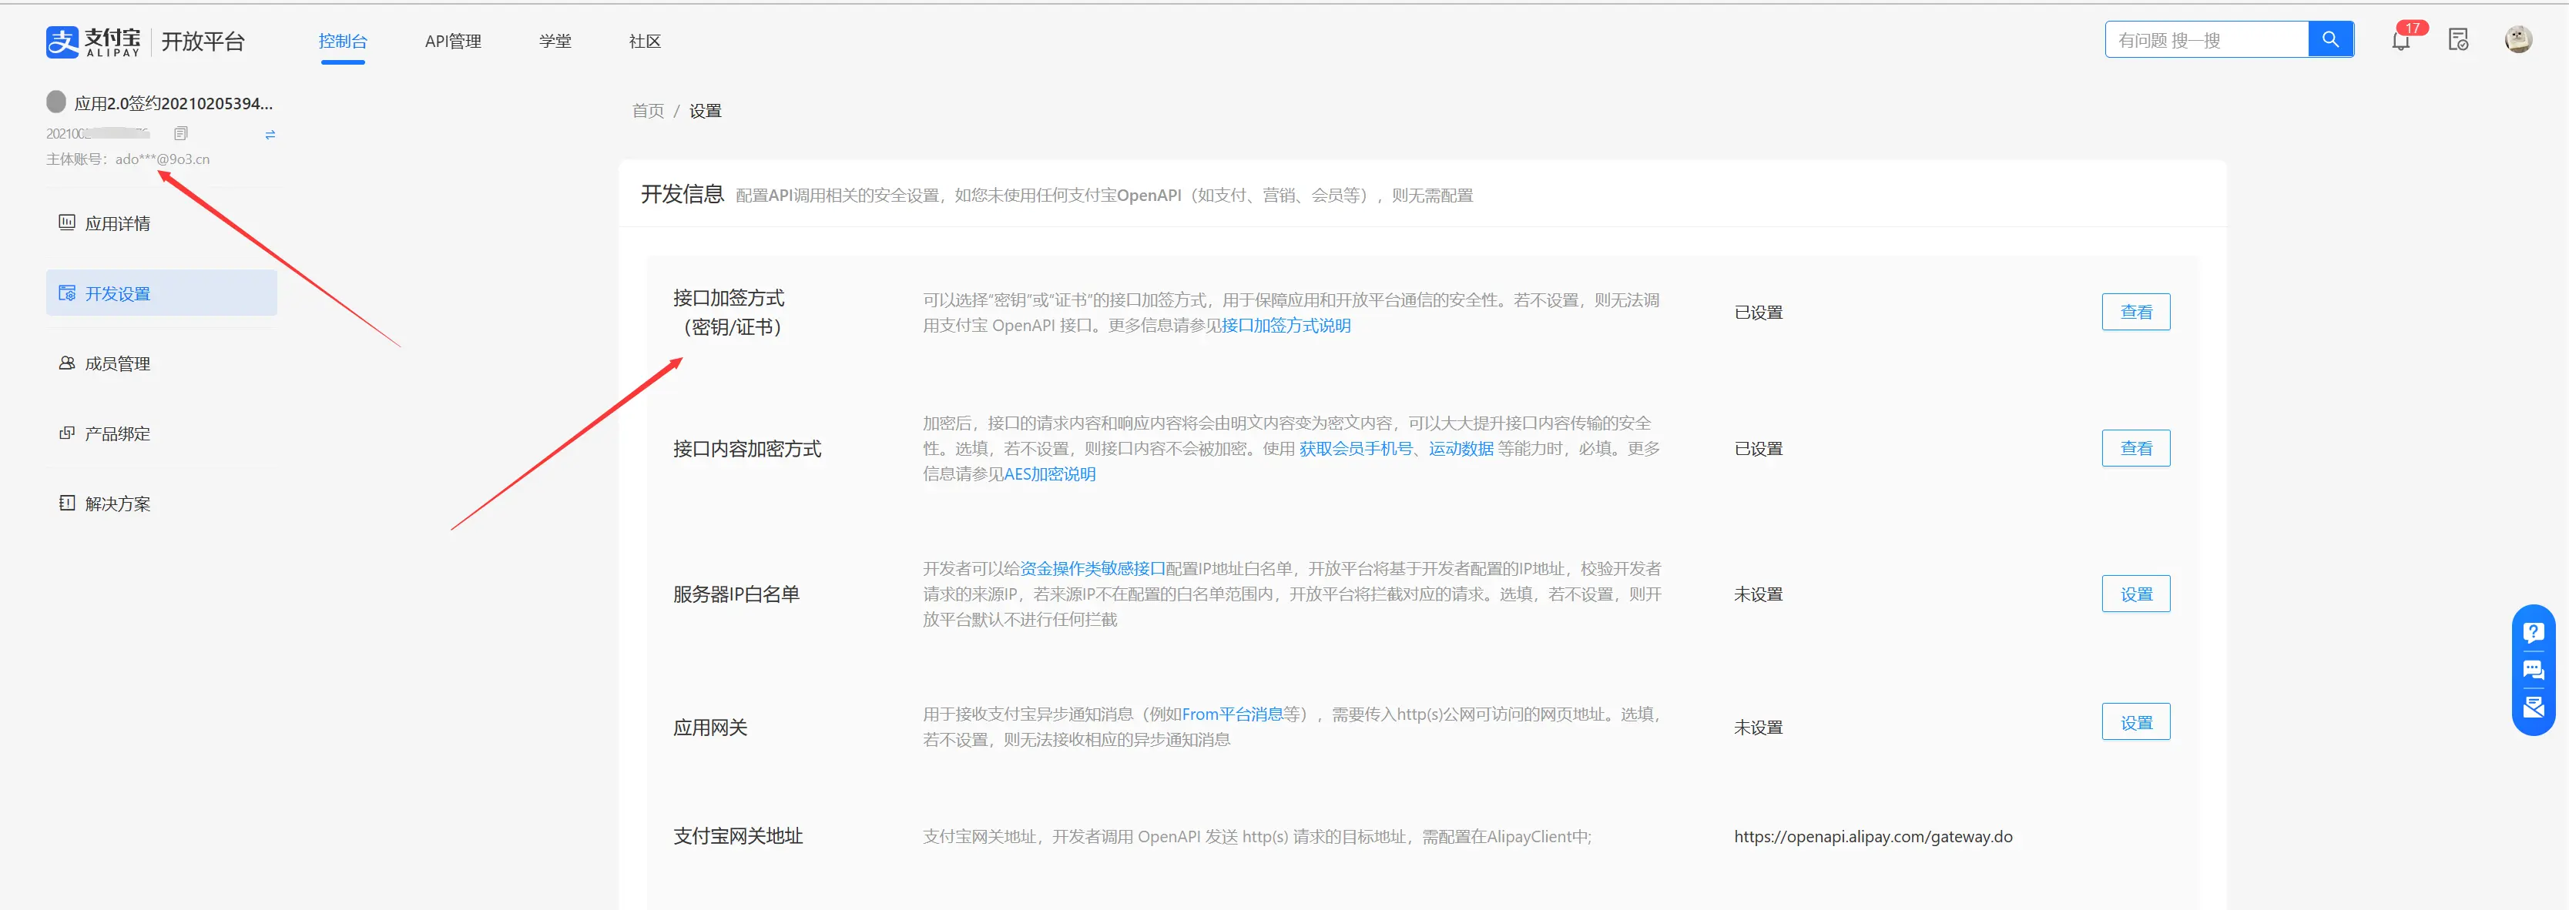The height and width of the screenshot is (910, 2569).
Task: Click the 主体账号 ado***@9o3.cn text
Action: click(128, 159)
